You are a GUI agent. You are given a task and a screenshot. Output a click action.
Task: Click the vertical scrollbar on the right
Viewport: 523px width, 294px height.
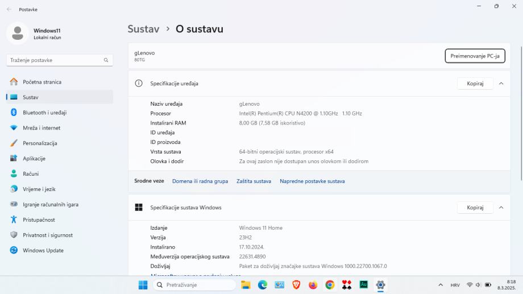[x=521, y=114]
